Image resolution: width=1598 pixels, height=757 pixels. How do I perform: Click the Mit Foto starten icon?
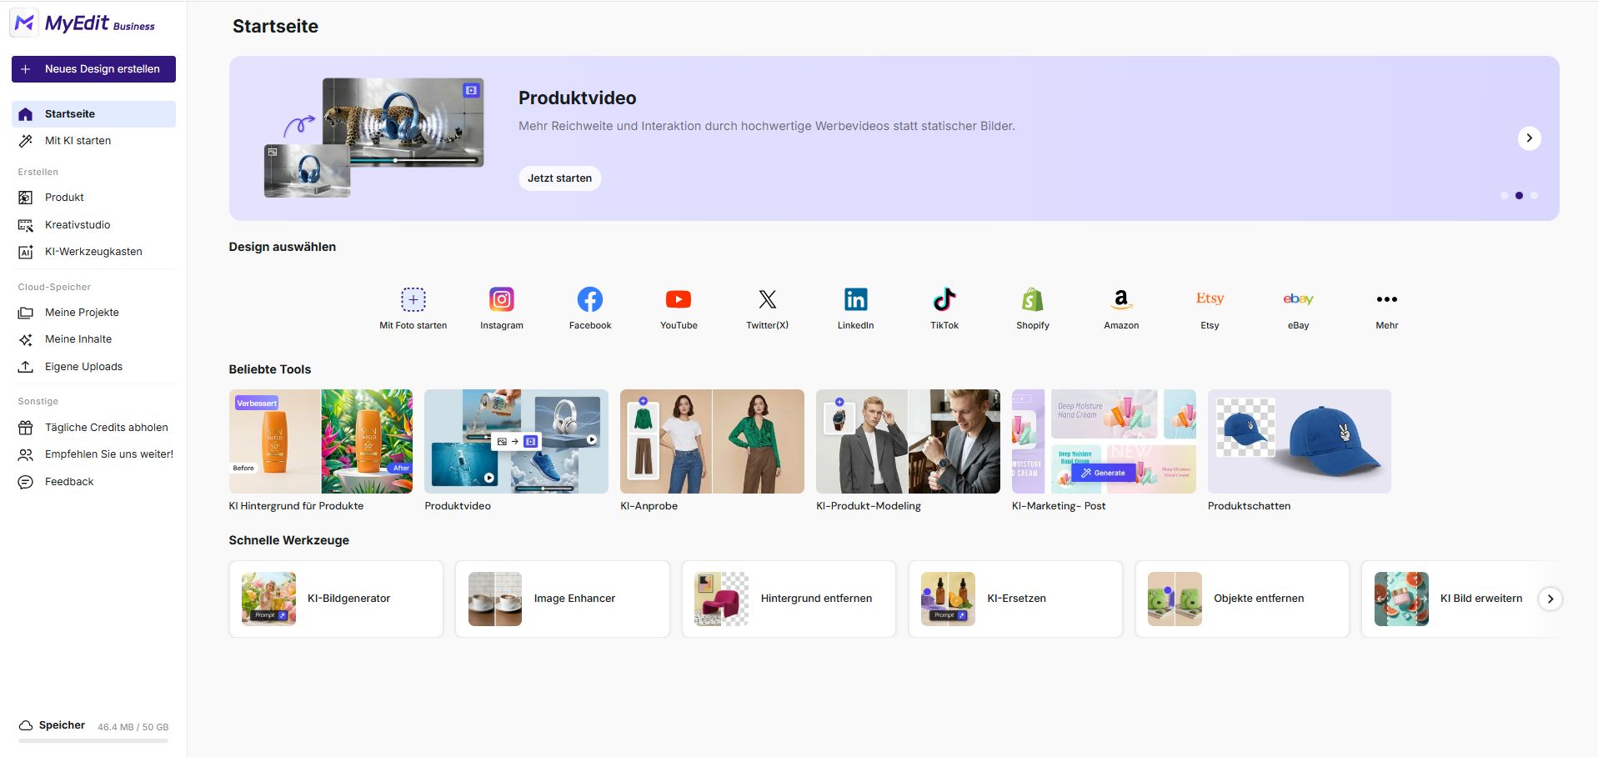(413, 299)
